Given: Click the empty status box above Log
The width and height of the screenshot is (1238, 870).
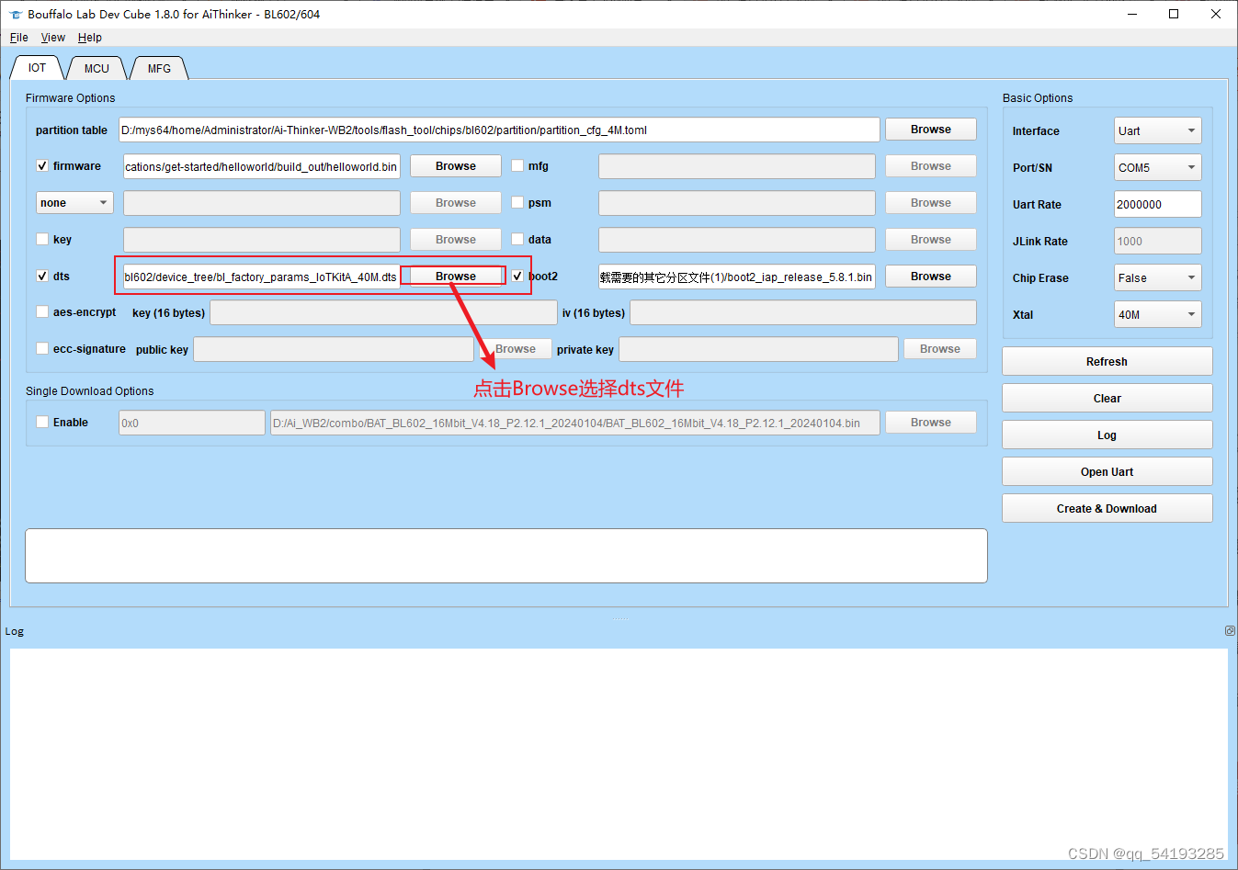Looking at the screenshot, I should coord(506,556).
